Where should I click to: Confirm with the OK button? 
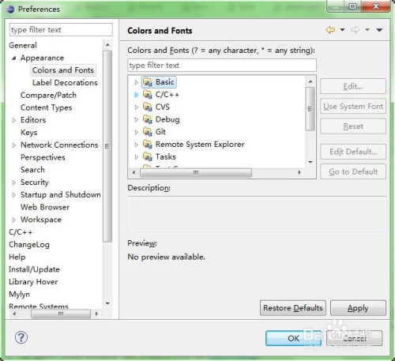(x=293, y=338)
